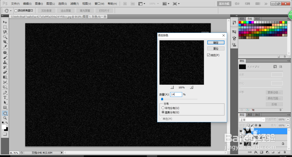Screen dimensions: 292x157
Task: Select the Dodge tool
Action: point(5,87)
